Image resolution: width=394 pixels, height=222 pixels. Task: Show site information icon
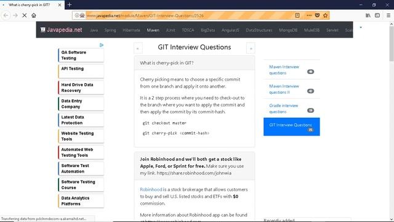pos(77,15)
